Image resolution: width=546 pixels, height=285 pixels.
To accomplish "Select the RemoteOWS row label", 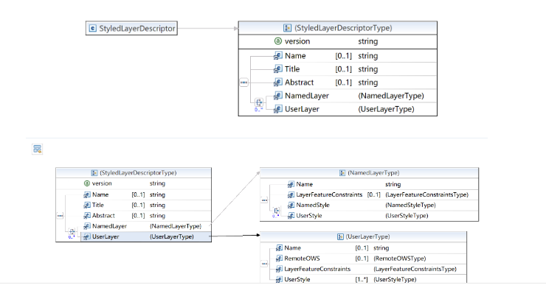I will (302, 258).
